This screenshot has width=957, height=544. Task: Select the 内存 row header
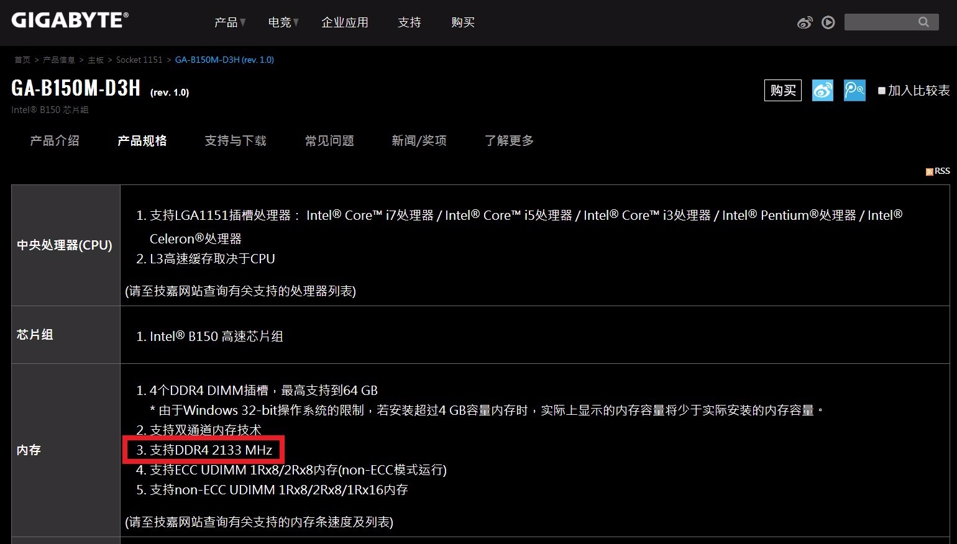tap(29, 450)
